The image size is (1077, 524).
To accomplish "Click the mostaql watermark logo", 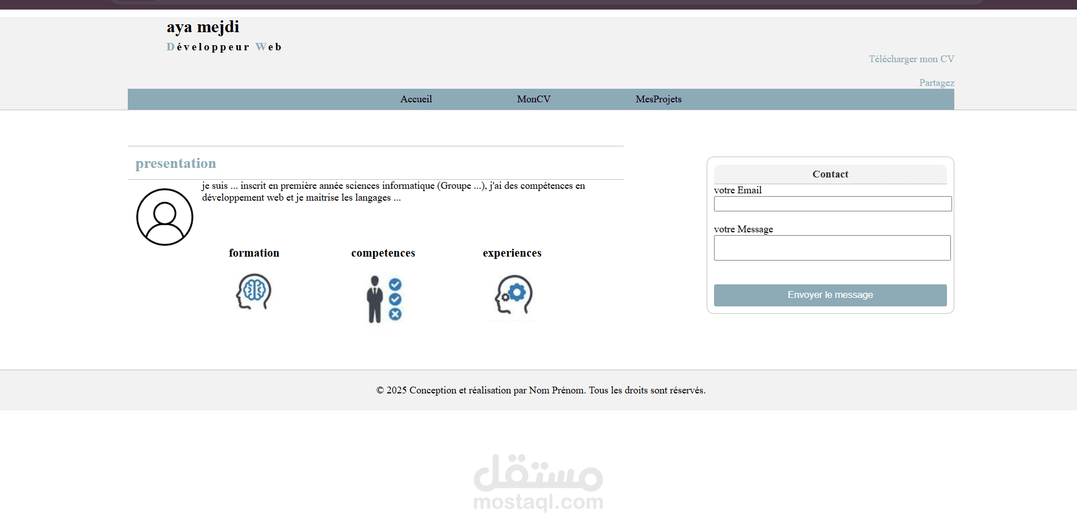I will coord(538,483).
